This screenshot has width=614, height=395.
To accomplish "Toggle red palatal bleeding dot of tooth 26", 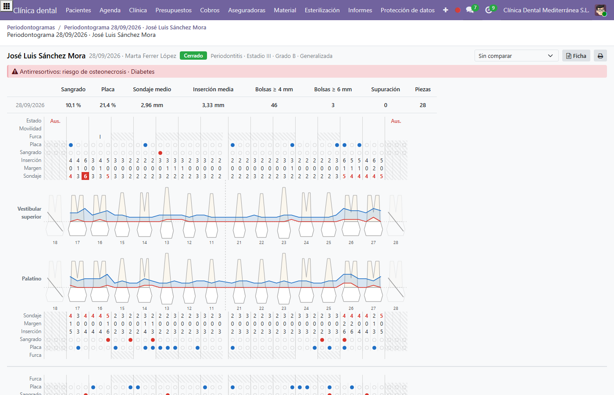I will click(x=344, y=340).
